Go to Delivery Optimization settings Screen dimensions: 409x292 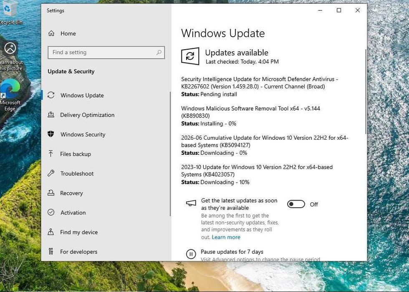[x=87, y=115]
